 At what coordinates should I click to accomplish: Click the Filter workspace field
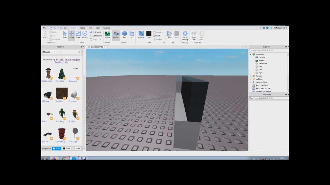pyautogui.click(x=268, y=50)
